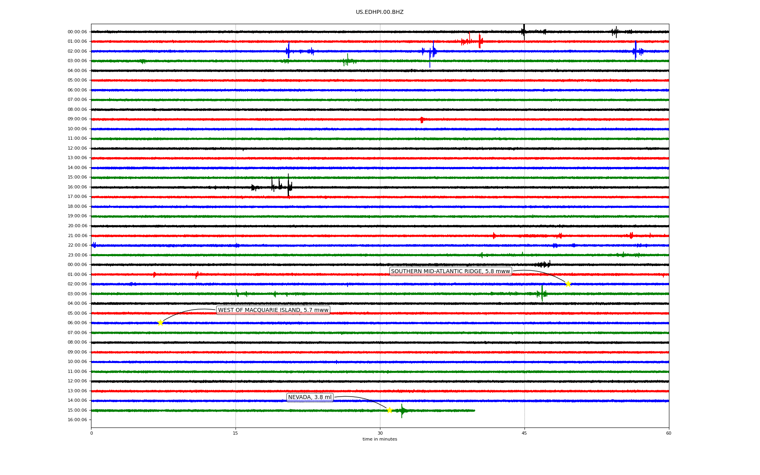Click the last 16:00:06 label at bottom
This screenshot has width=760, height=475.
77,420
